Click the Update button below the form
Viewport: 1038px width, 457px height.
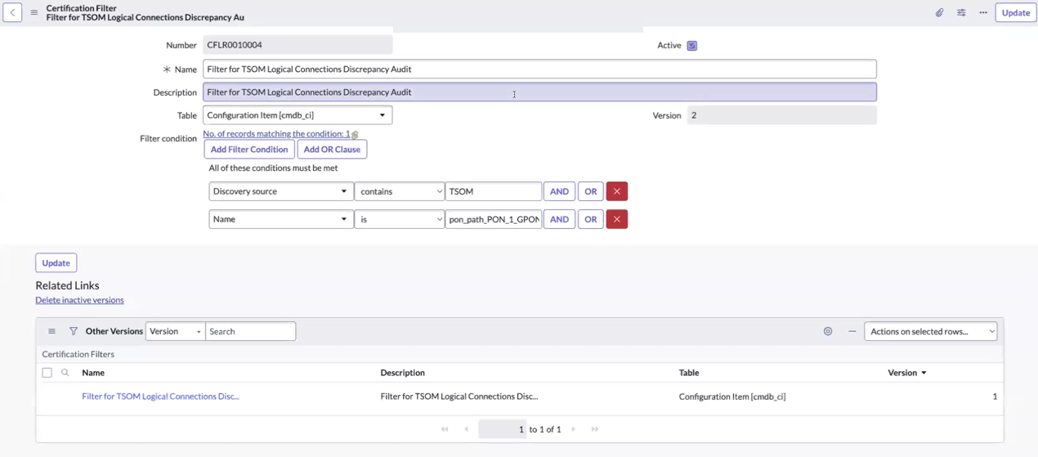(56, 263)
